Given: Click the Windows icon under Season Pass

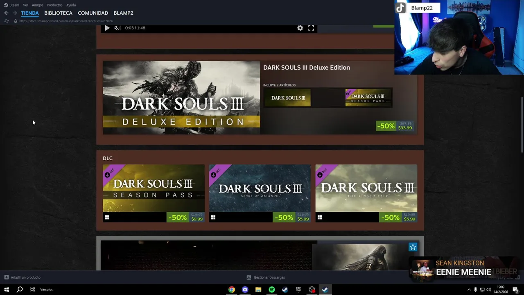Looking at the screenshot, I should click(107, 218).
